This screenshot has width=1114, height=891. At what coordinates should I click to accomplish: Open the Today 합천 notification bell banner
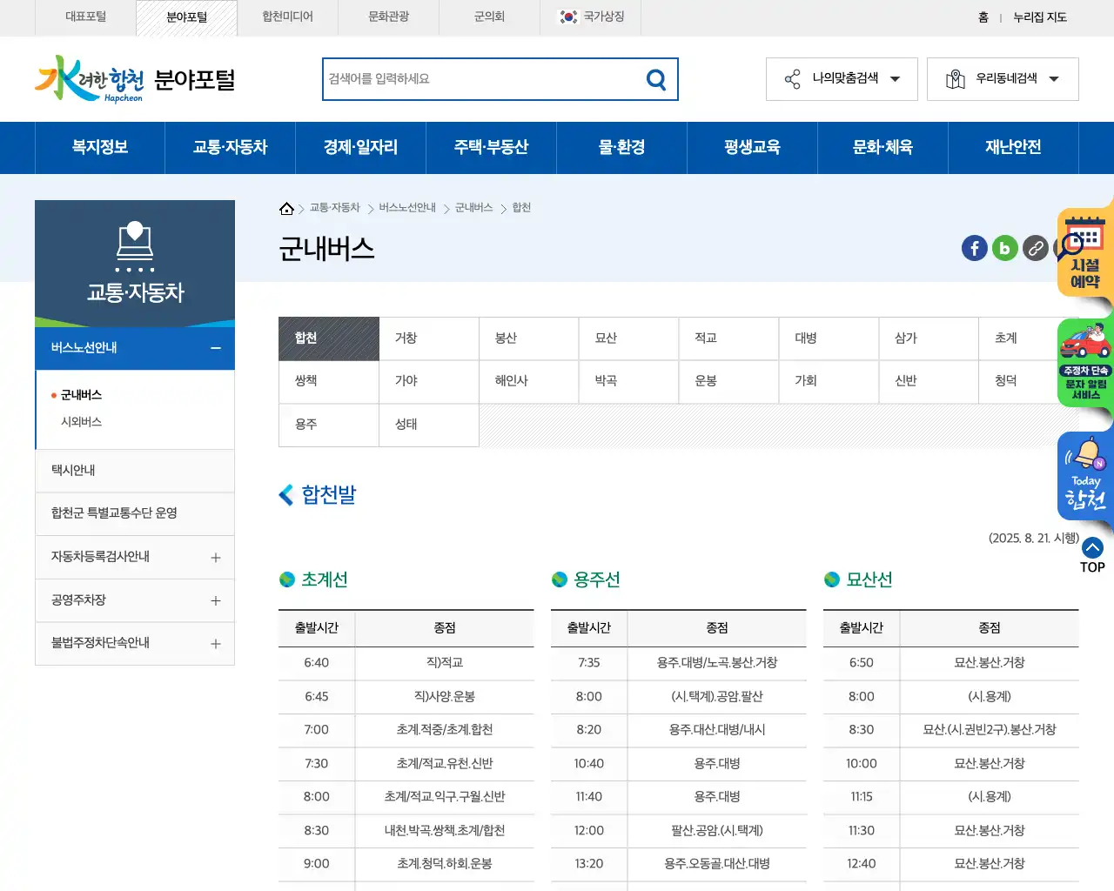pyautogui.click(x=1084, y=474)
